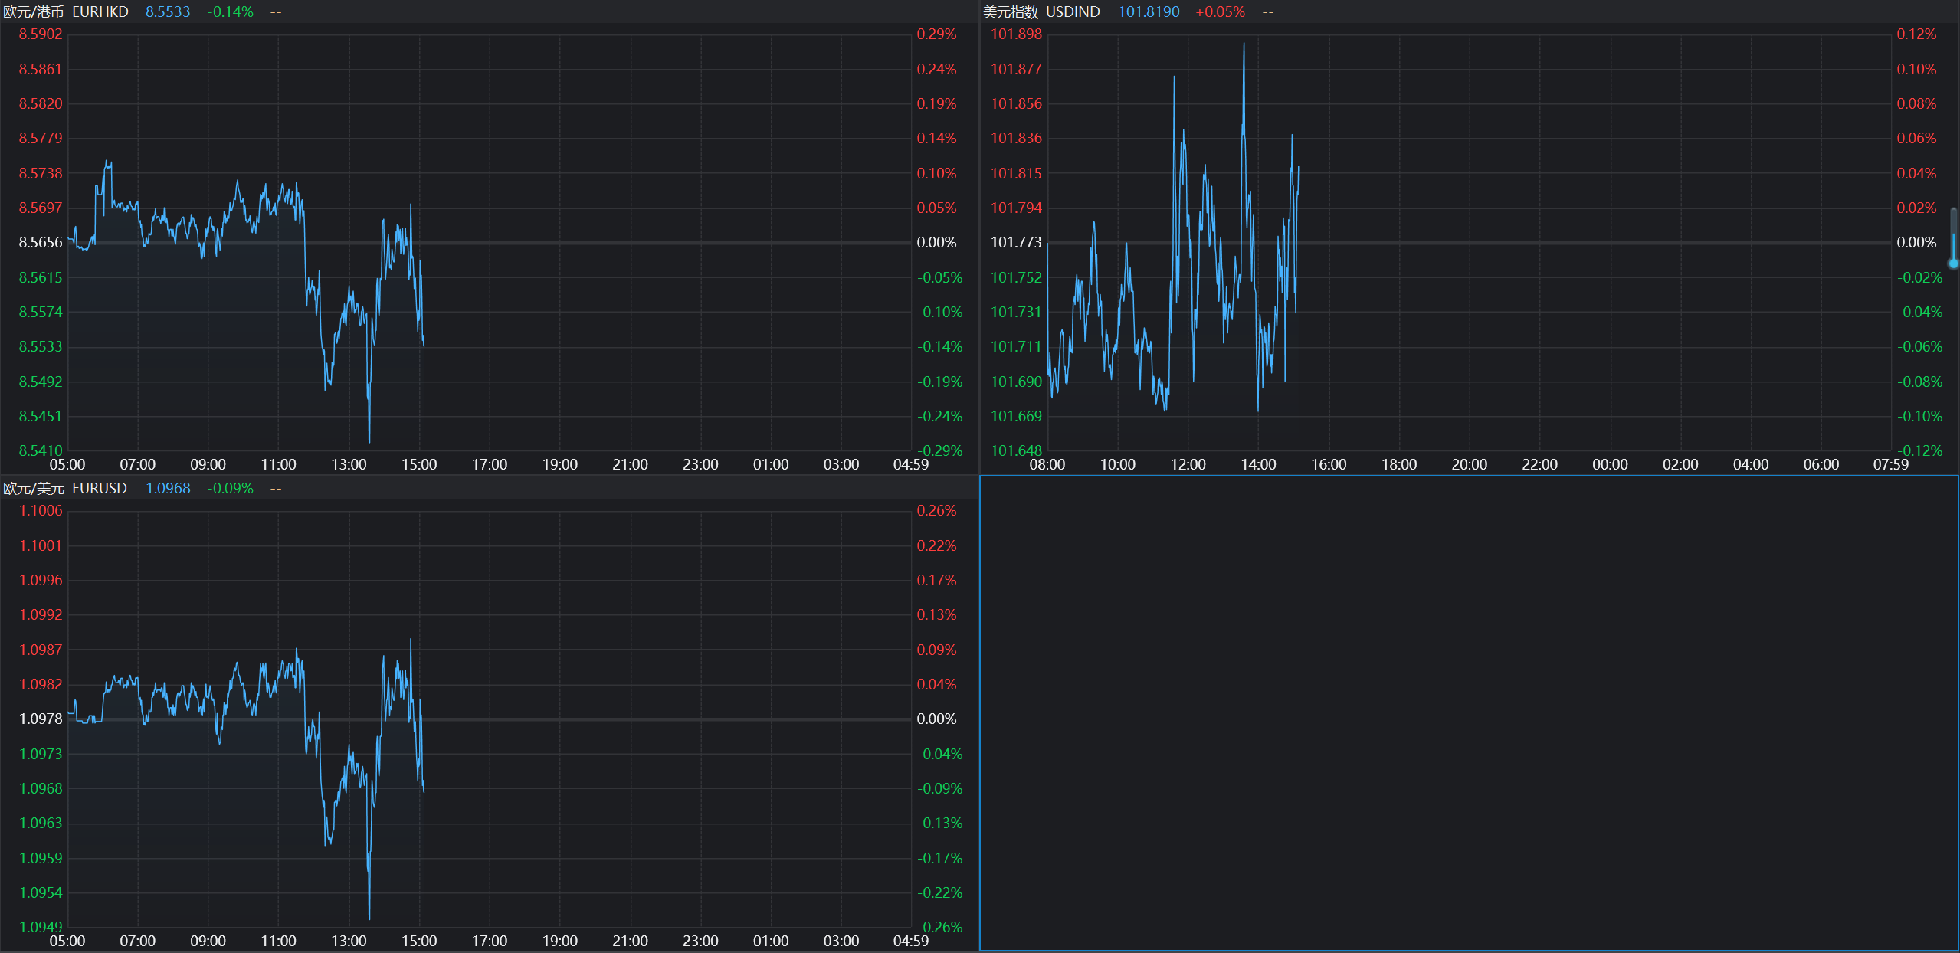Click the 13:00 time label in EURUSD chart
Viewport: 1960px width, 953px height.
tap(349, 942)
